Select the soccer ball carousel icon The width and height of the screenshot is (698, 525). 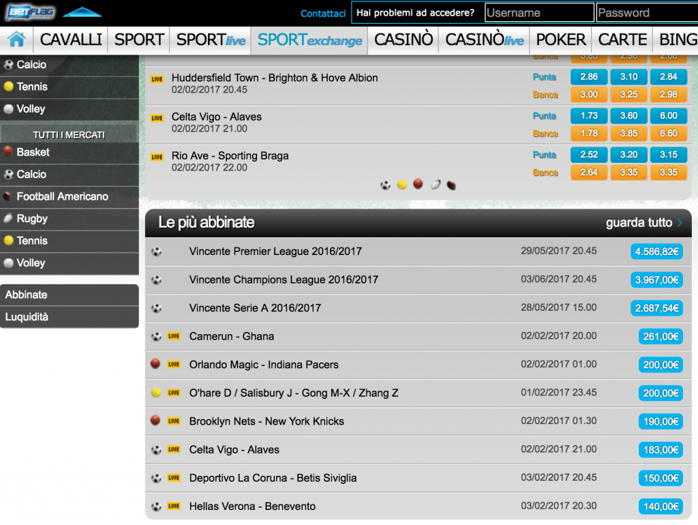(x=386, y=185)
